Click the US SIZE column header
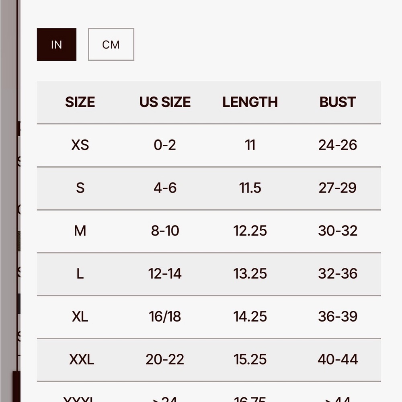The width and height of the screenshot is (402, 402). pyautogui.click(x=165, y=102)
